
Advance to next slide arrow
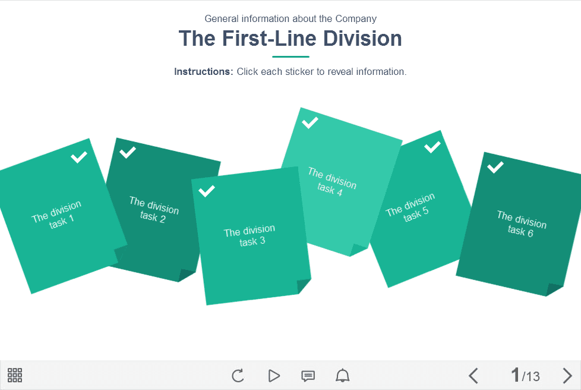point(567,376)
